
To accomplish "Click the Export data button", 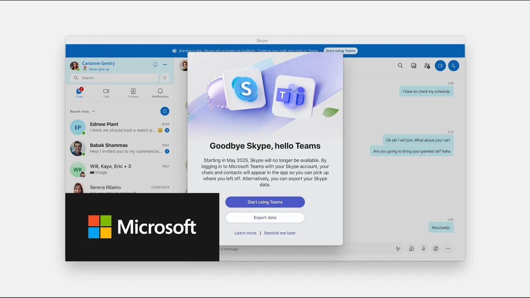I will 265,217.
